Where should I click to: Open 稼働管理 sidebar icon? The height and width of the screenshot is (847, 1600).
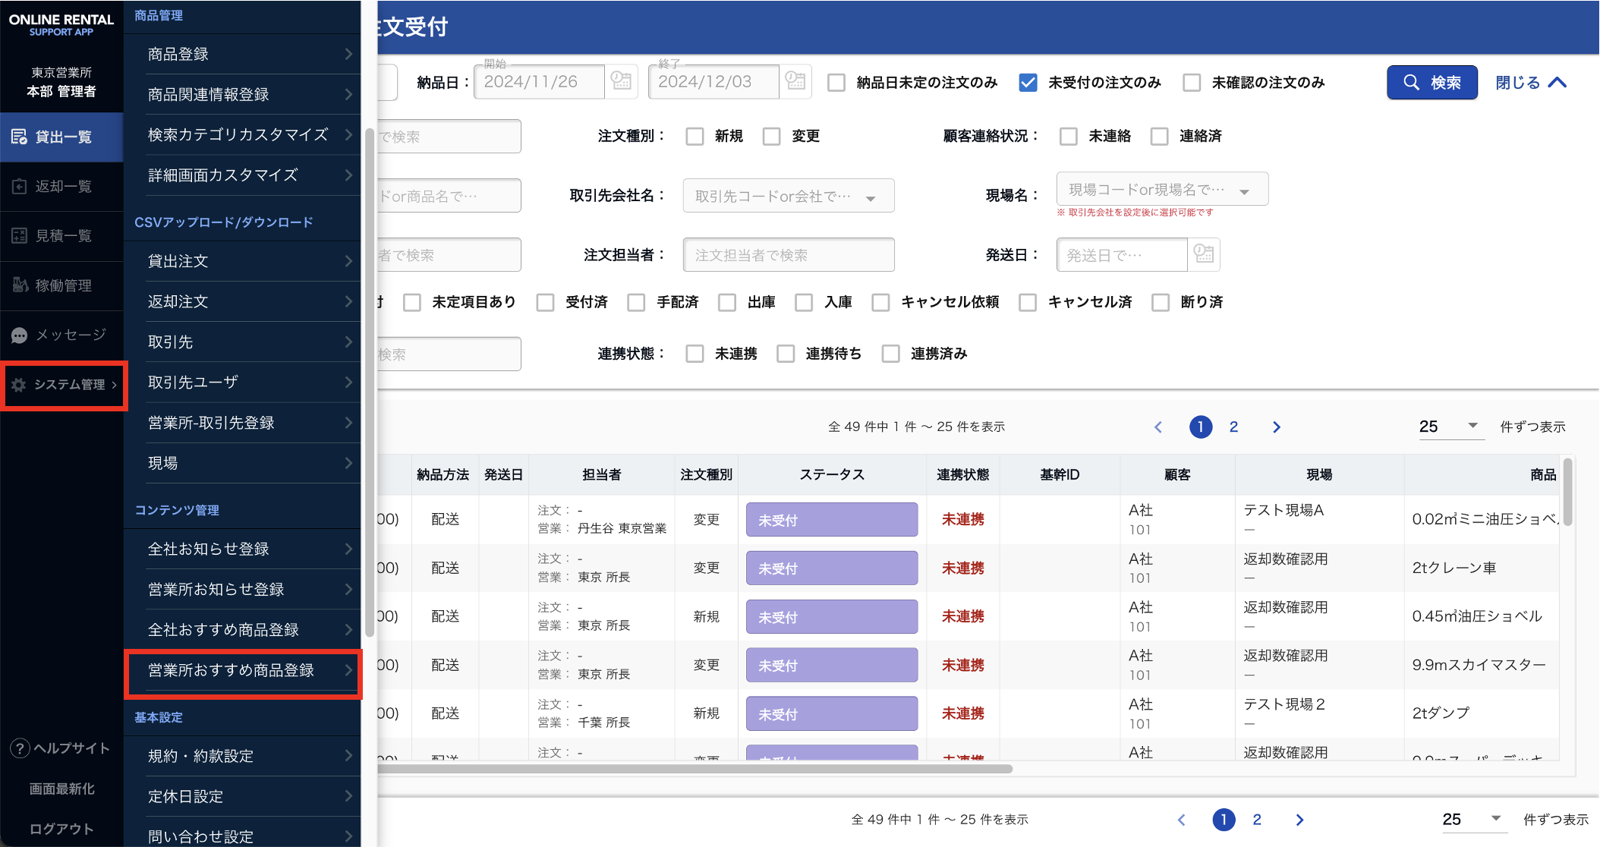[20, 285]
